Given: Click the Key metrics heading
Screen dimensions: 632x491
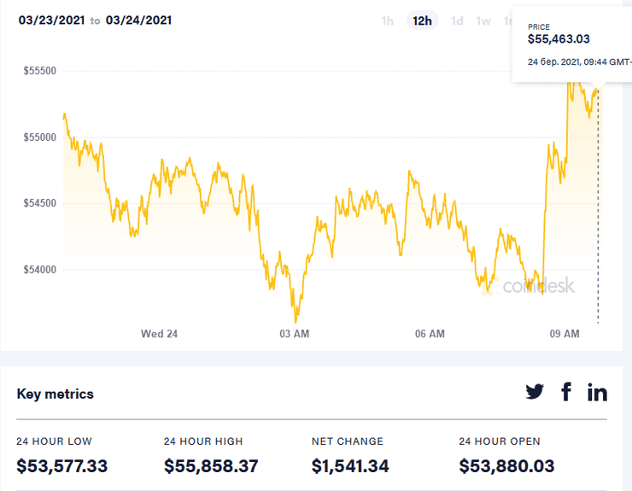Looking at the screenshot, I should (x=56, y=394).
